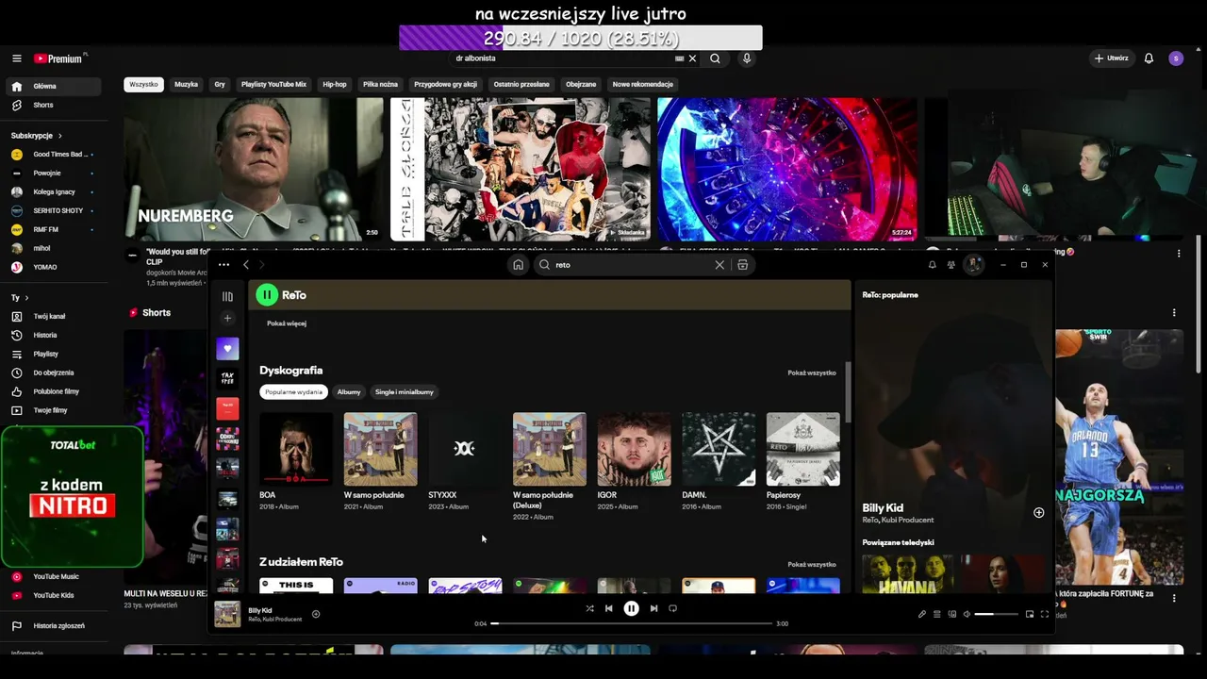This screenshot has width=1207, height=679.
Task: Expand the Subskrypcje section chevron
Action: pos(60,136)
